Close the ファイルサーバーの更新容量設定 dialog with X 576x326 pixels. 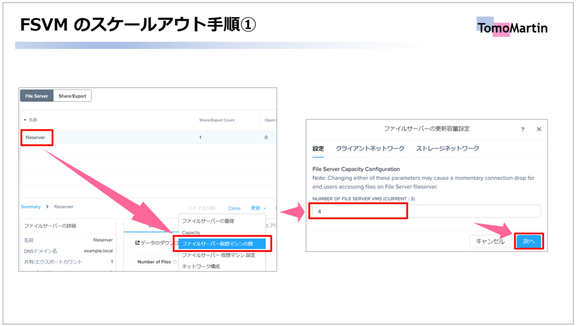click(x=539, y=129)
